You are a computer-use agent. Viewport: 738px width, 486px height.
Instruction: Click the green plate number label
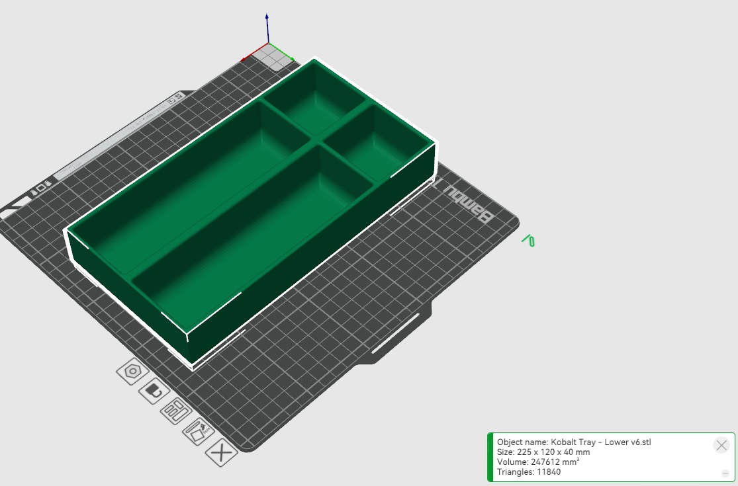click(529, 241)
